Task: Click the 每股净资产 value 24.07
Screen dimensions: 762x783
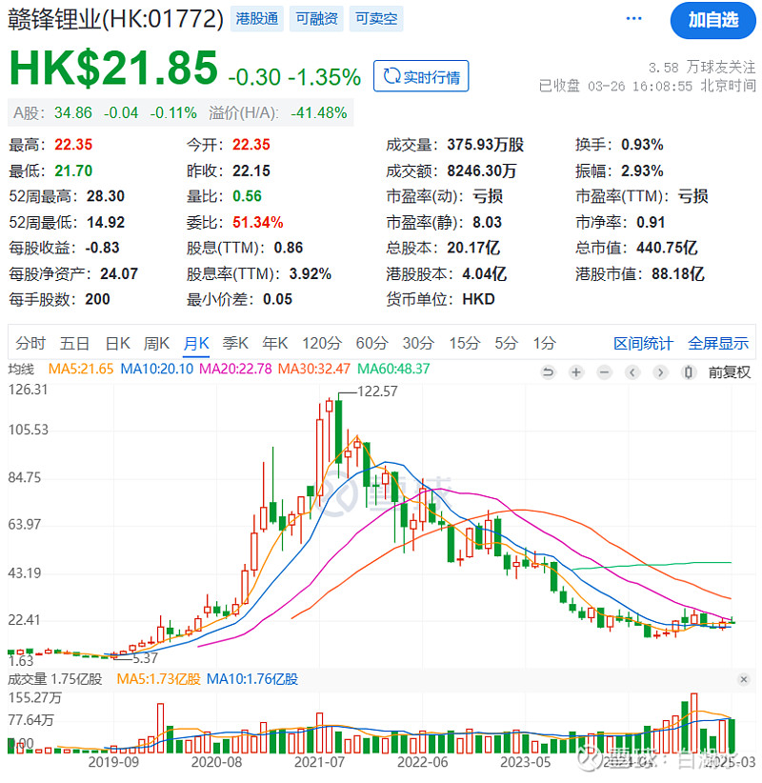Action: 119,273
